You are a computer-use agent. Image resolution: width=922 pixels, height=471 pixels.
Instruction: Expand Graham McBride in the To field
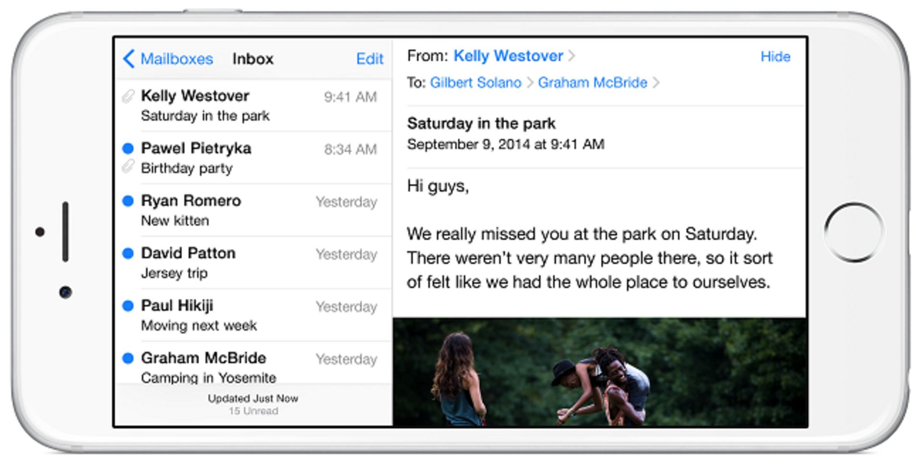593,83
